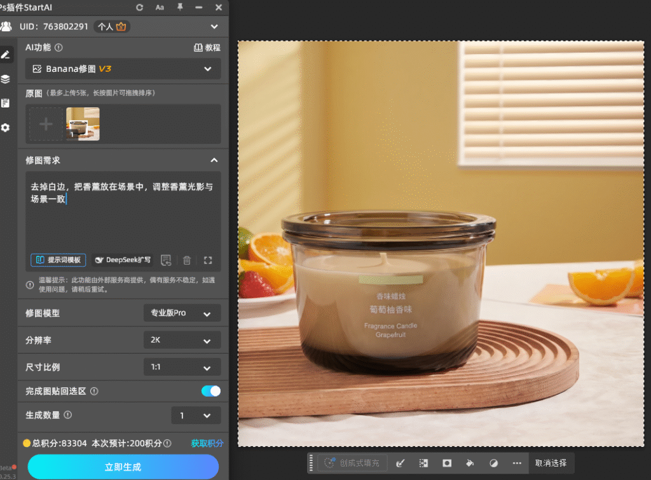Pin the StartAI plugin panel
The image size is (651, 480).
(180, 7)
